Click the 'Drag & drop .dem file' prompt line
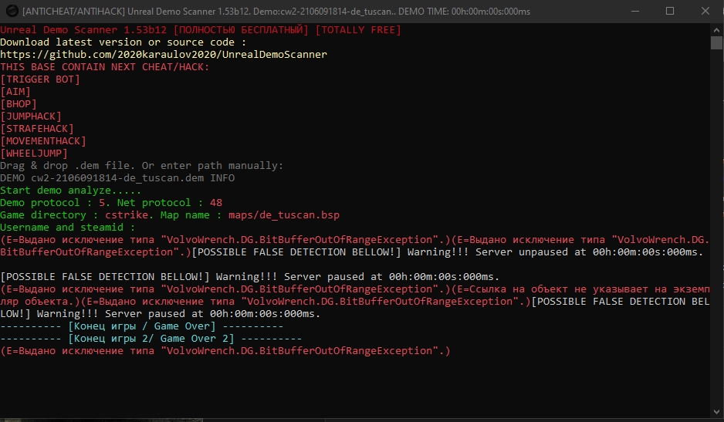 (x=142, y=166)
